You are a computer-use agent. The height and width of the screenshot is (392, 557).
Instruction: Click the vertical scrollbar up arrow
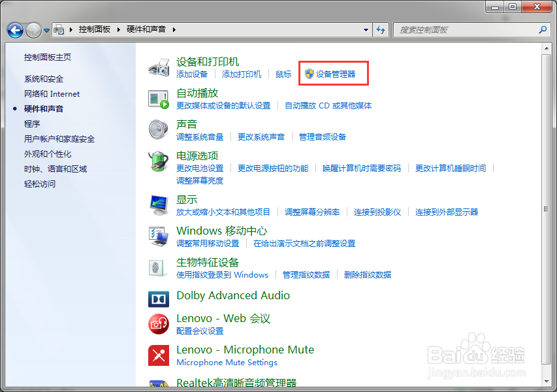pos(547,48)
